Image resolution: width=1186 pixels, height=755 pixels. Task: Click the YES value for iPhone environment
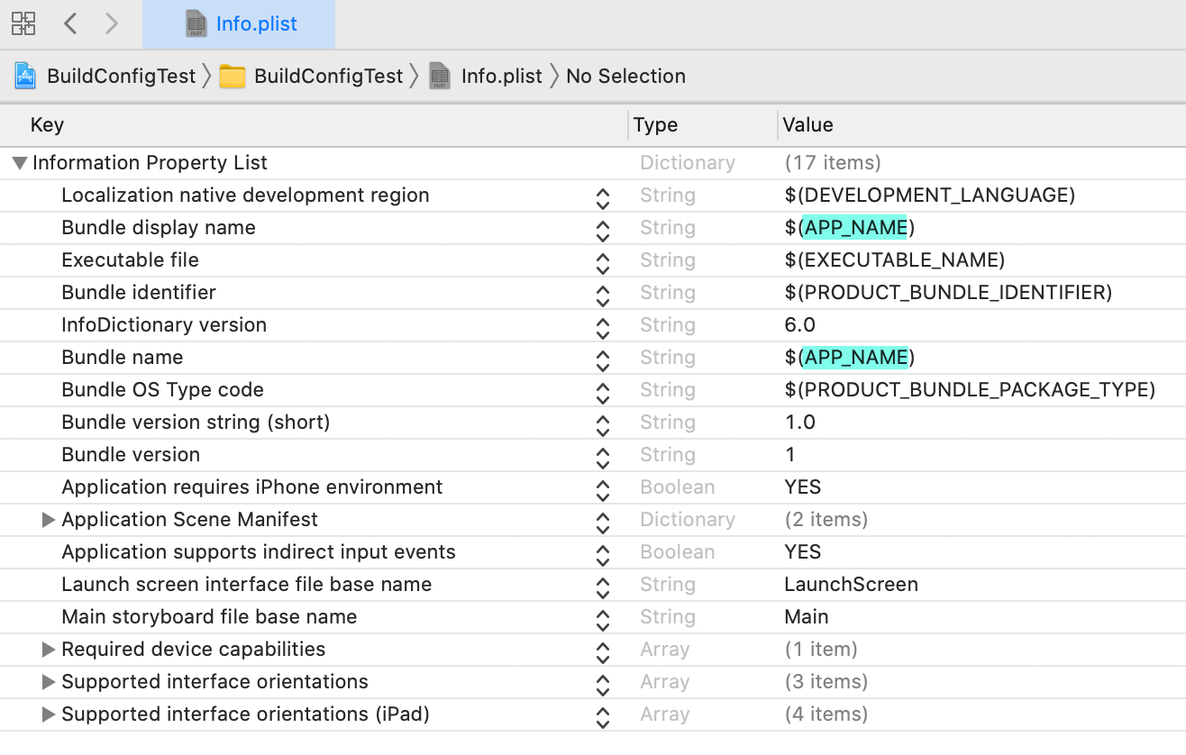pyautogui.click(x=803, y=487)
